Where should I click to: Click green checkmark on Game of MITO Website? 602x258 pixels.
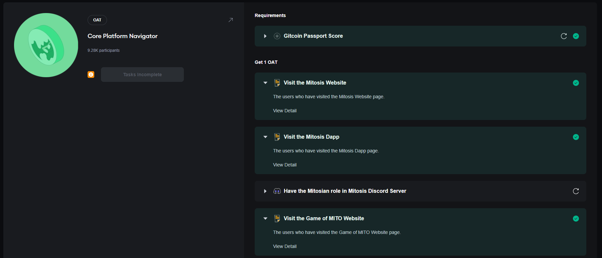pyautogui.click(x=576, y=219)
